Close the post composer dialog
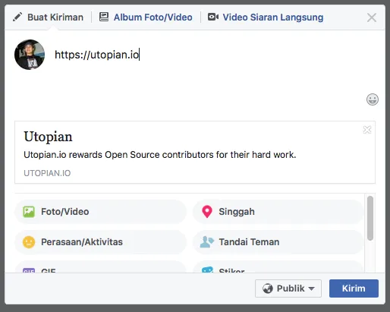The image size is (390, 312). click(372, 17)
